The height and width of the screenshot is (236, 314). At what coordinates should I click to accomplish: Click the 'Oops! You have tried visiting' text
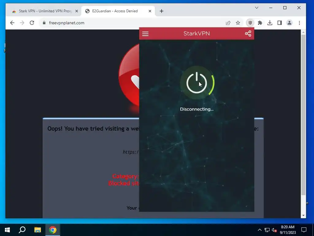point(93,129)
